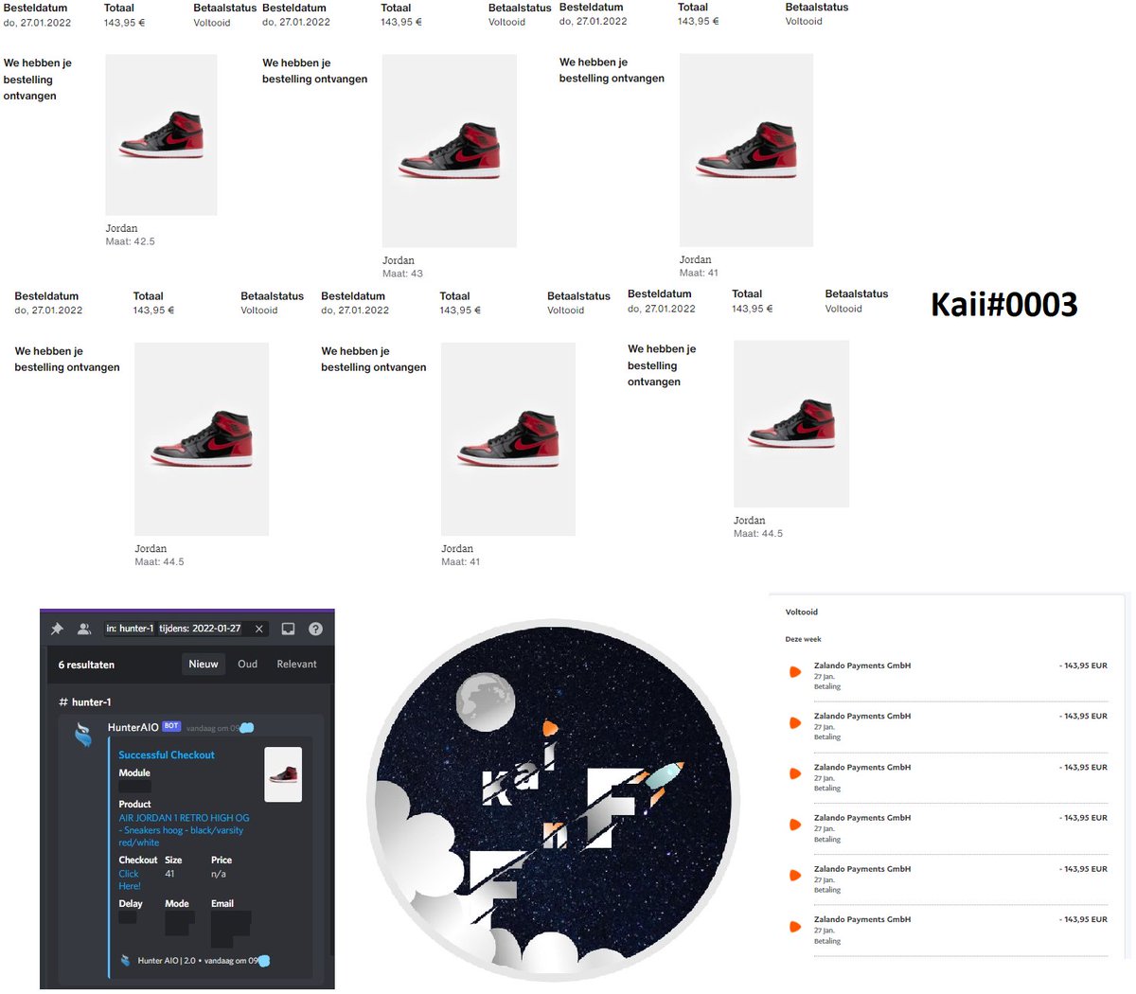Open pinned messages with the pin icon
1136x994 pixels.
tap(57, 629)
